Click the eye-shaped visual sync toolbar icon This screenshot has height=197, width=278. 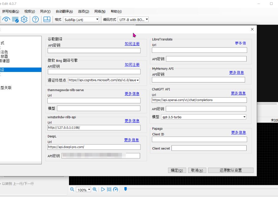[x=6, y=19]
